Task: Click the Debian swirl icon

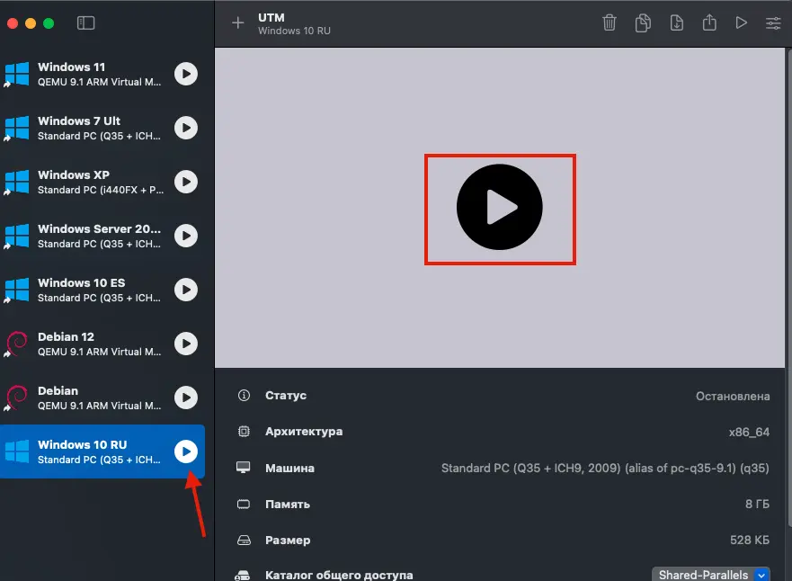Action: coord(17,398)
